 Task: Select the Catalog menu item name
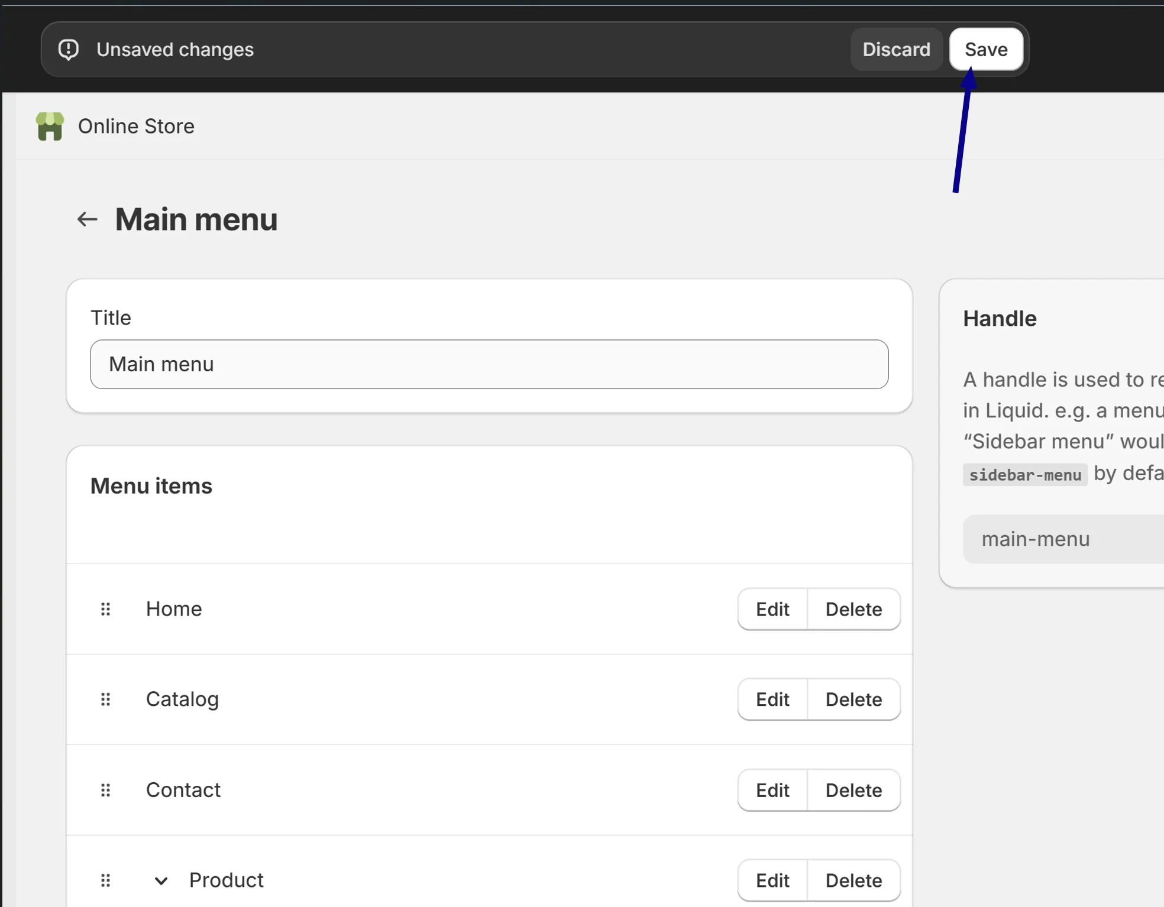(x=182, y=699)
